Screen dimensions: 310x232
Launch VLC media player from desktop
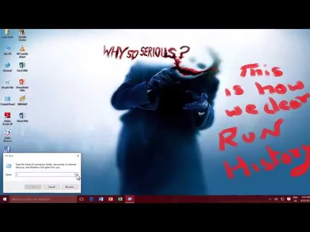tap(22, 52)
